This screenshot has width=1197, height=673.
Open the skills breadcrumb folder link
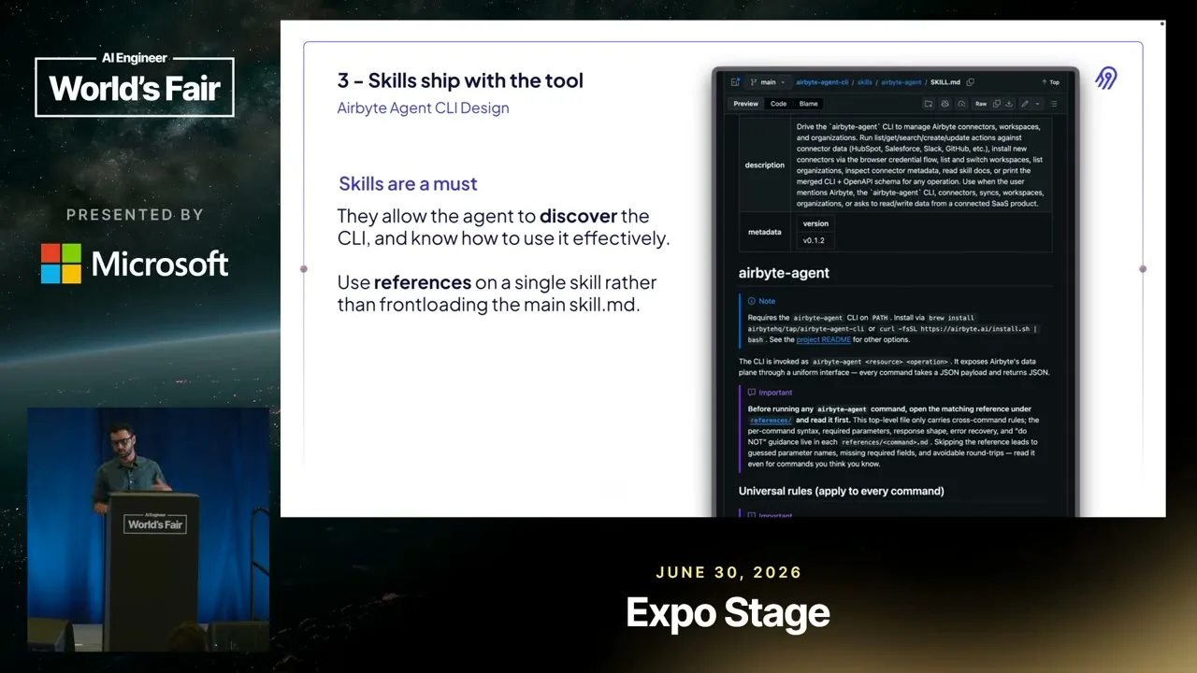[x=865, y=82]
